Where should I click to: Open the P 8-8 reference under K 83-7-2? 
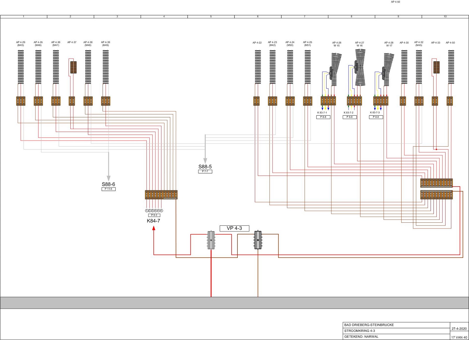click(x=350, y=117)
